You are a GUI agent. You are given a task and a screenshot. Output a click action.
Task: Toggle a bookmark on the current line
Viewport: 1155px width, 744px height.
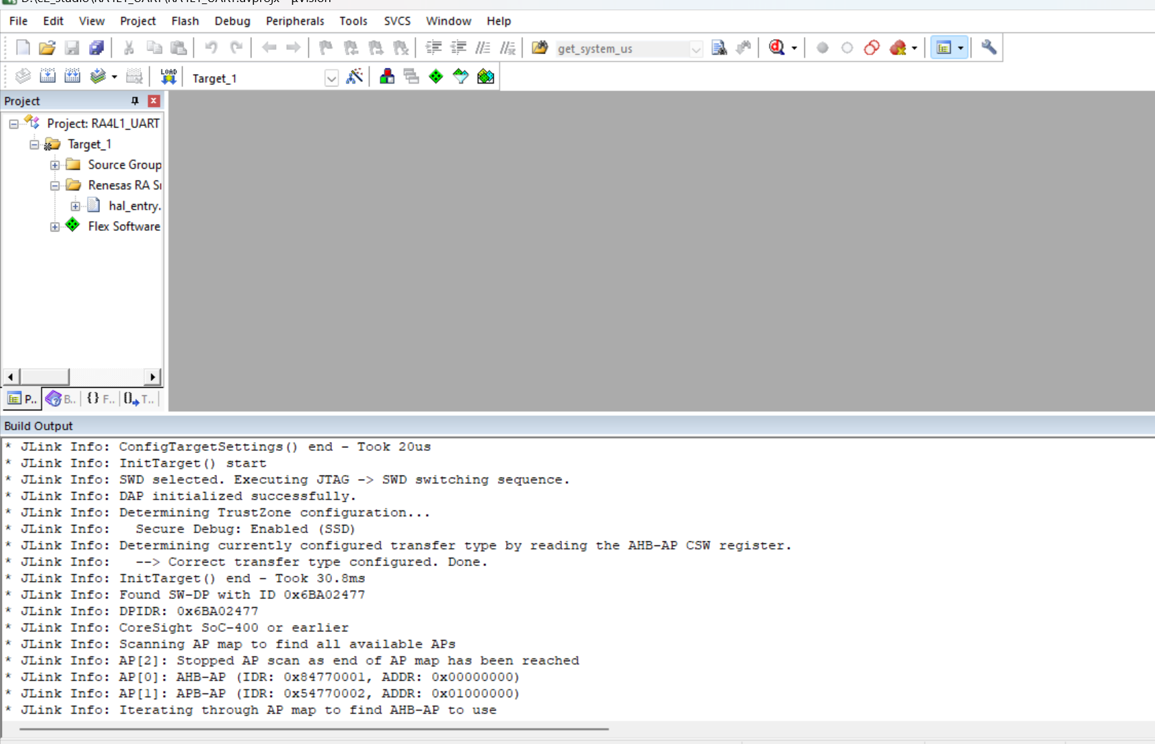coord(326,48)
